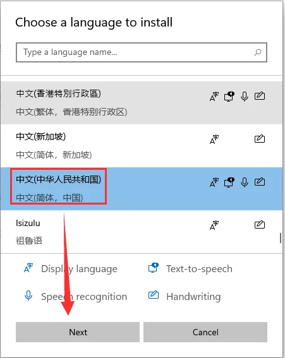Click display language icon in Singapore Chinese row
Screen dimensions: 285x358
point(214,140)
